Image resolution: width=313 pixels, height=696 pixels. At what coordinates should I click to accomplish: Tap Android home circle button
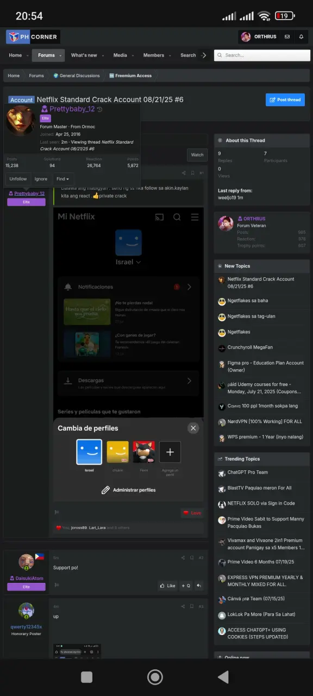pos(155,676)
